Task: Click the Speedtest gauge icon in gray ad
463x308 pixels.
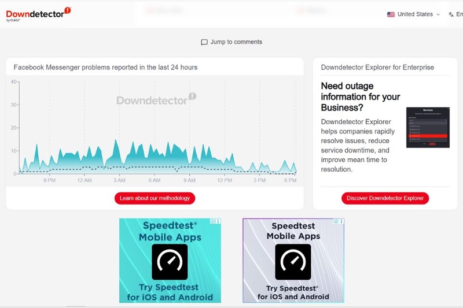Action: tap(293, 262)
